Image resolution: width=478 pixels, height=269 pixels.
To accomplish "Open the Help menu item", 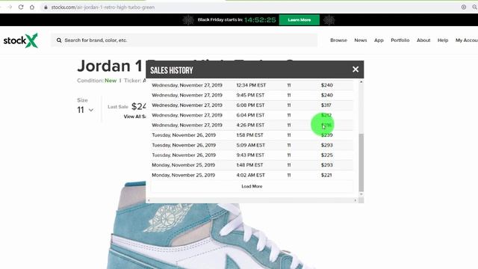I will pyautogui.click(x=443, y=40).
